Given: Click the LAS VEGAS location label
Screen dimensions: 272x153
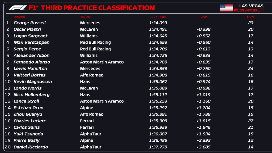Looking at the screenshot, I should [x=251, y=6].
